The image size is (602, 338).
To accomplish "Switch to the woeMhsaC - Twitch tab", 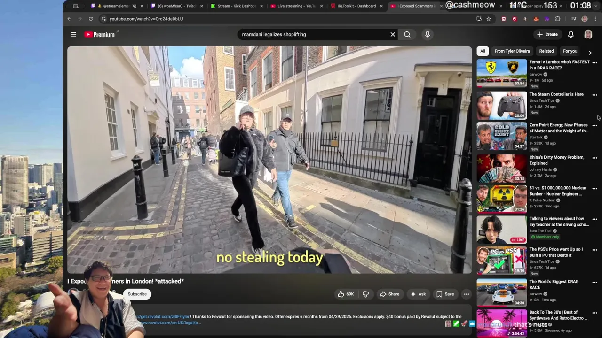I will (x=176, y=6).
